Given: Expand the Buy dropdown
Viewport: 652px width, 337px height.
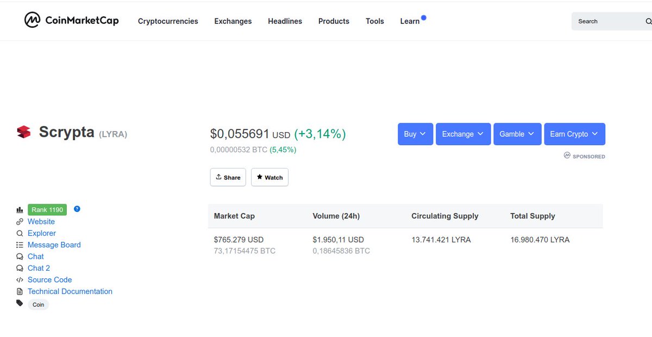Looking at the screenshot, I should click(x=415, y=134).
